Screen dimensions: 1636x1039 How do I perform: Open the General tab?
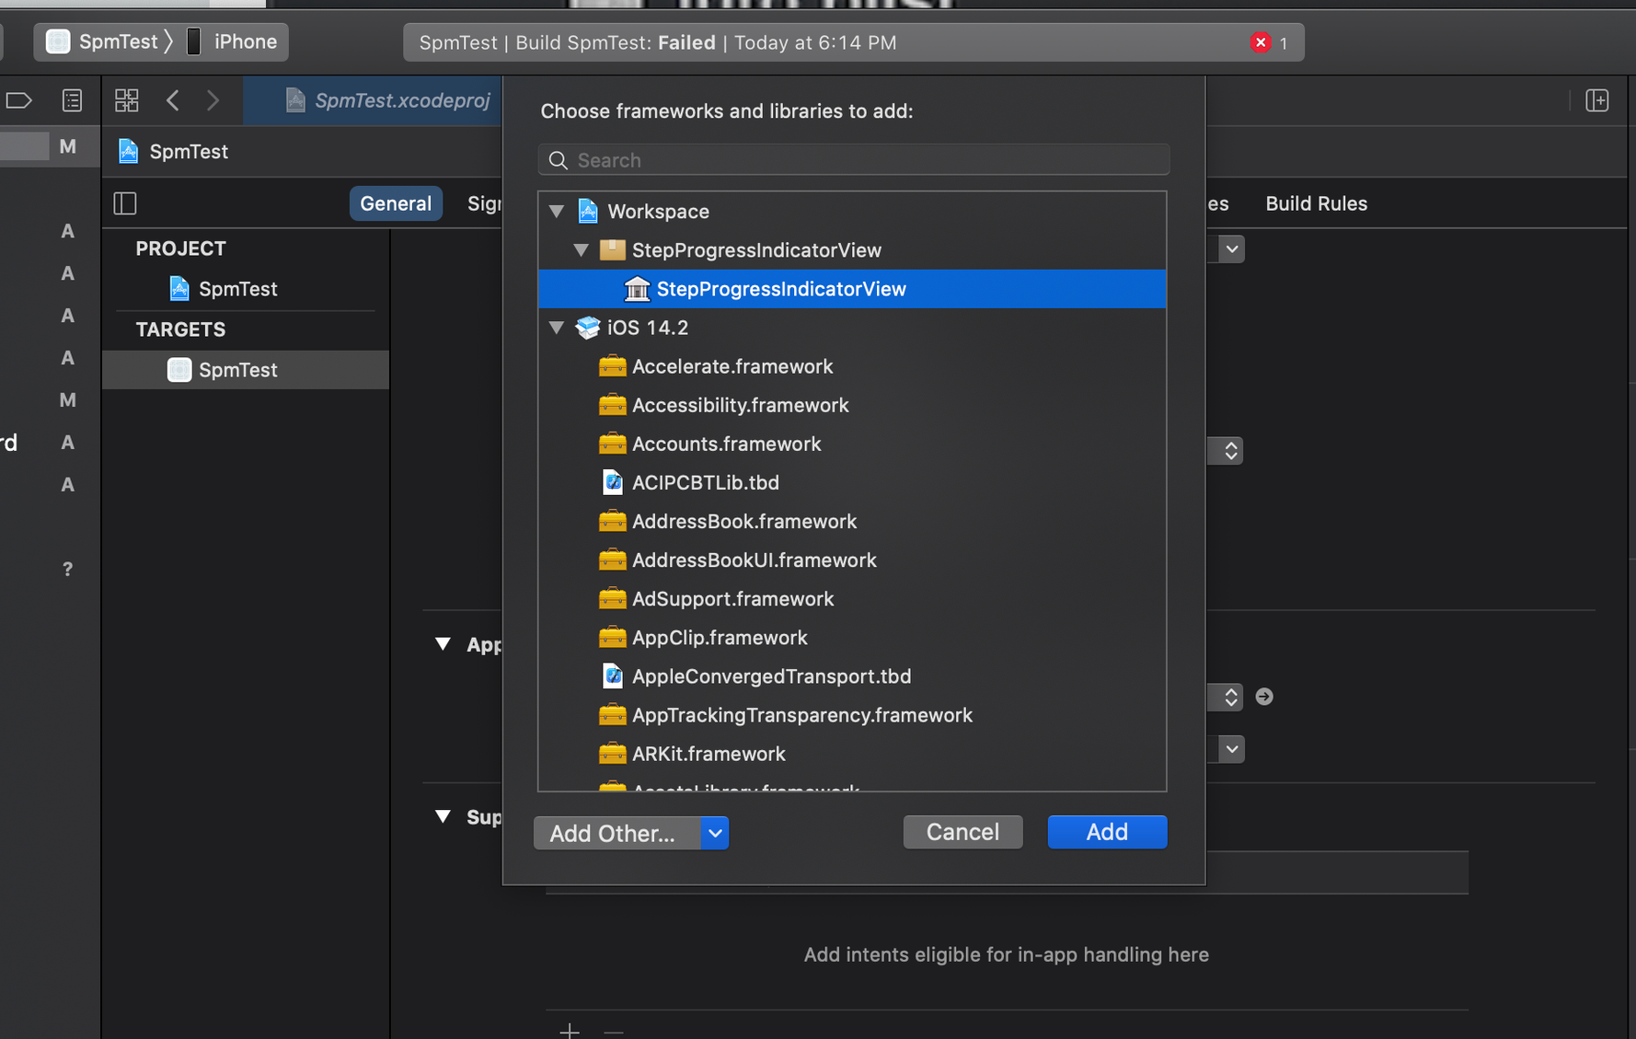click(396, 203)
